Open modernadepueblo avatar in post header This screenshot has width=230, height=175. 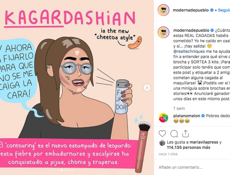pyautogui.click(x=163, y=10)
